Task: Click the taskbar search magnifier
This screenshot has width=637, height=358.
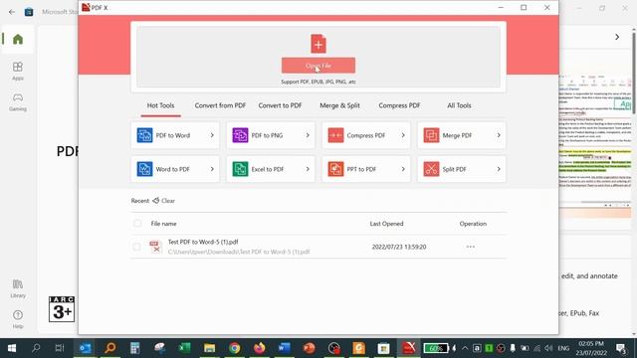Action: [36, 348]
